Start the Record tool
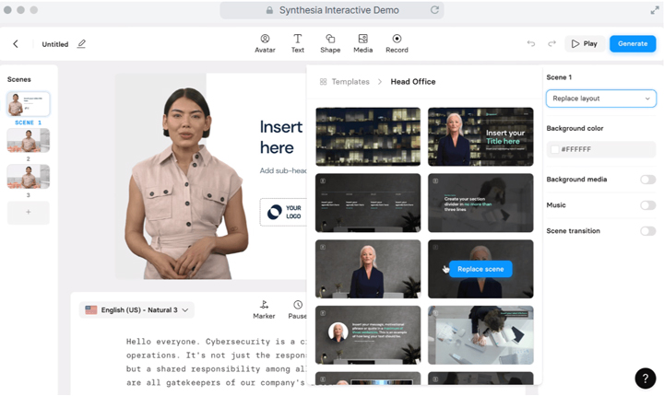664x396 pixels. pos(397,43)
